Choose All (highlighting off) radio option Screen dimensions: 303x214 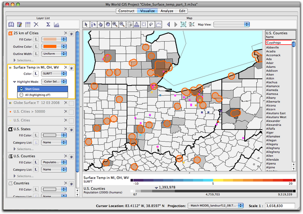pos(21,94)
